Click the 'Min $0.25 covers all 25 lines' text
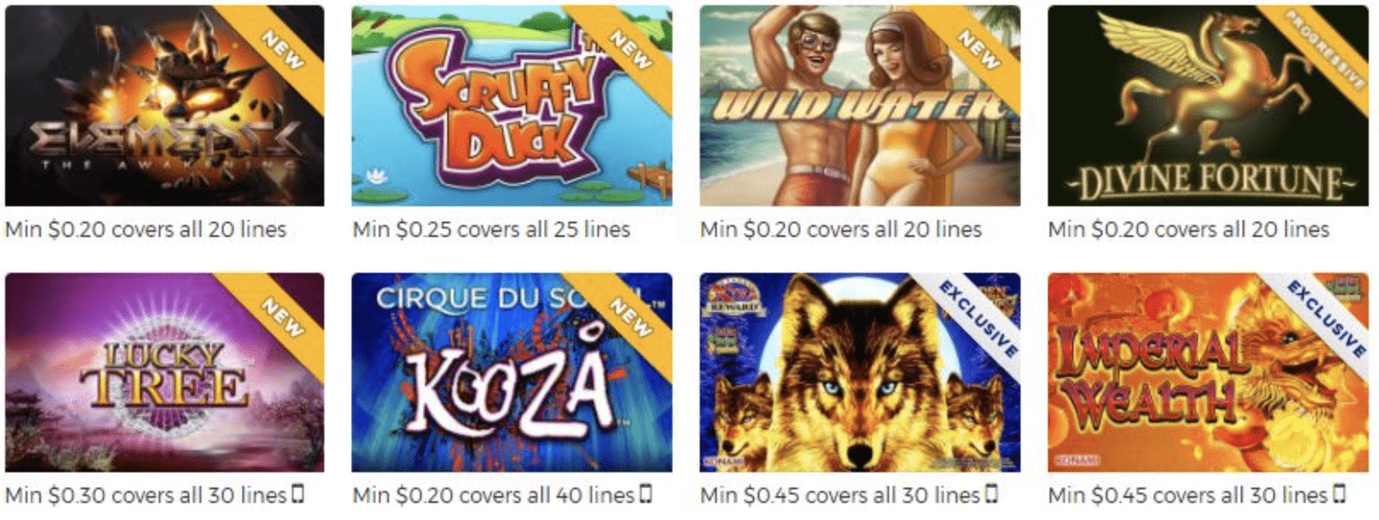The width and height of the screenshot is (1379, 520). tap(492, 229)
